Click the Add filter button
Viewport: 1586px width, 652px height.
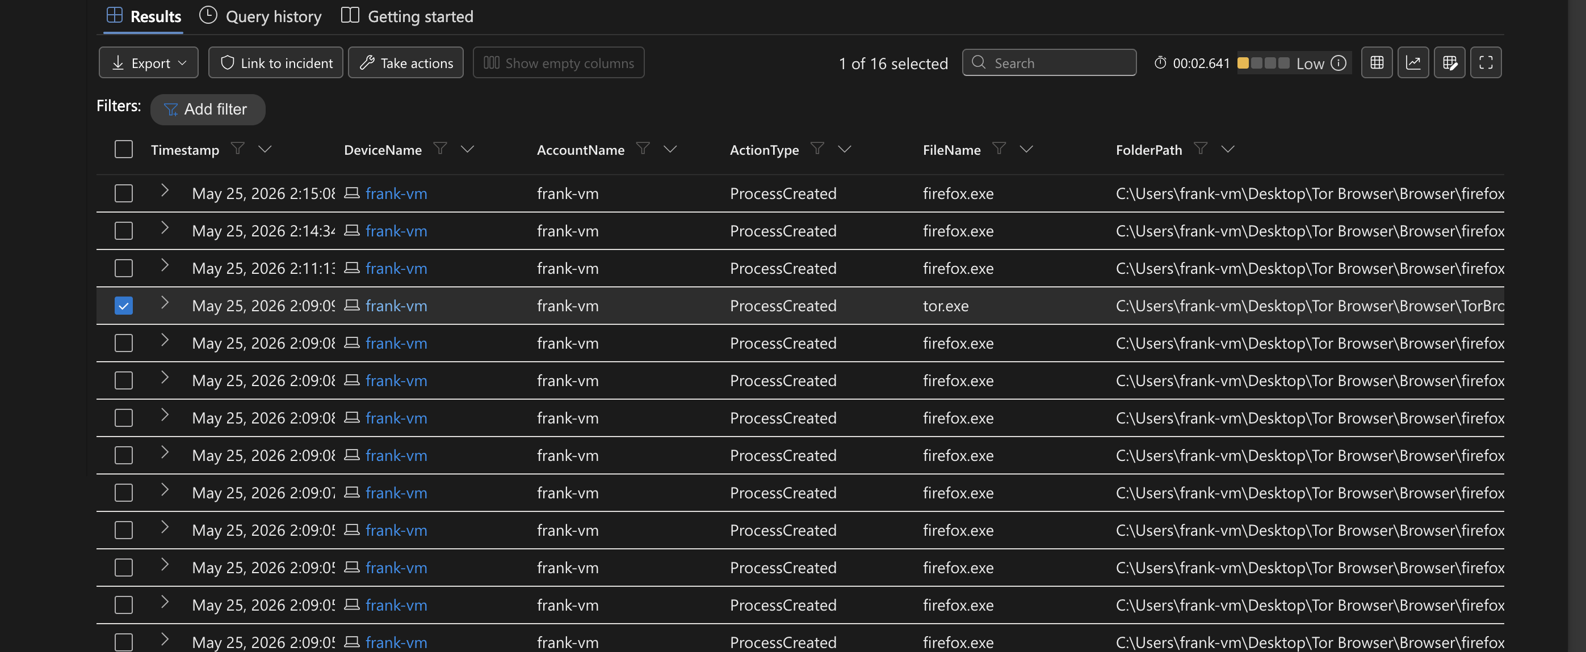[x=208, y=109]
